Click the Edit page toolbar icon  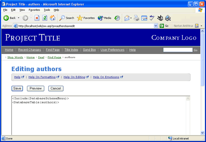(144, 18)
